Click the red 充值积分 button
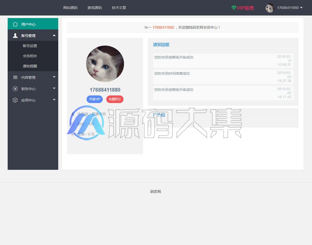This screenshot has width=312, height=245. (x=115, y=99)
